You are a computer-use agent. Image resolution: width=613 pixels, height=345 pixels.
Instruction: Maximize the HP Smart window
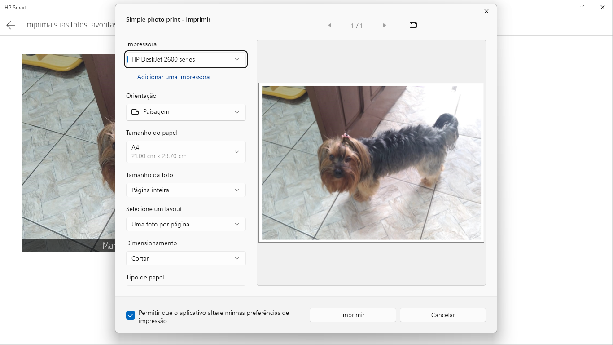coord(582,8)
